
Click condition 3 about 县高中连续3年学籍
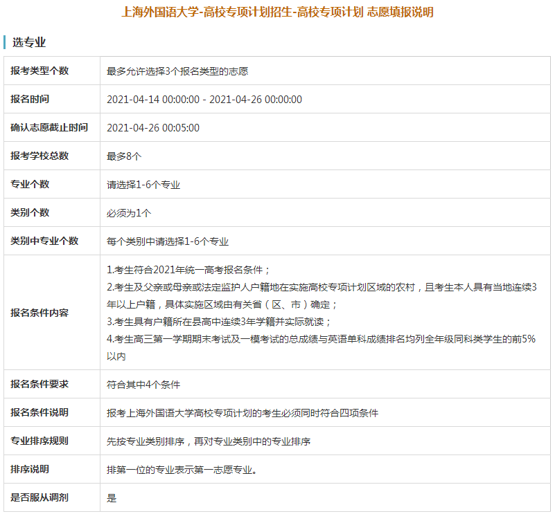tap(218, 322)
